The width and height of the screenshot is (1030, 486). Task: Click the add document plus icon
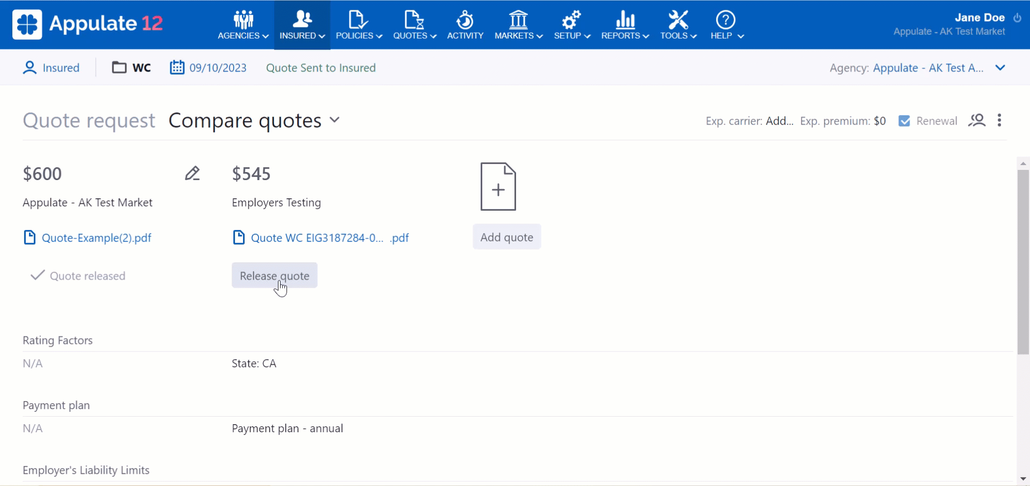[498, 187]
